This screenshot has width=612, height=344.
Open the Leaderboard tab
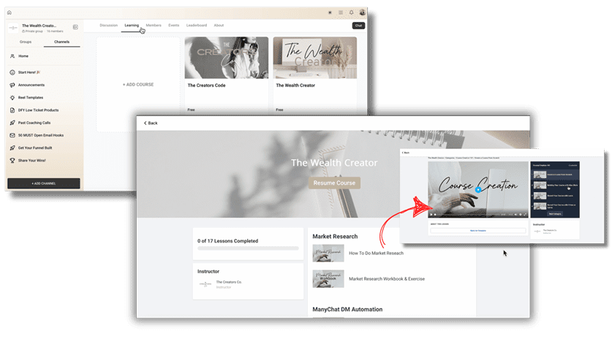click(197, 26)
